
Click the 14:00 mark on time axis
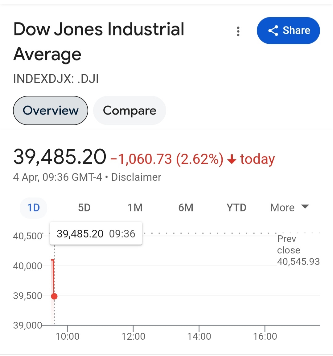[x=199, y=336]
